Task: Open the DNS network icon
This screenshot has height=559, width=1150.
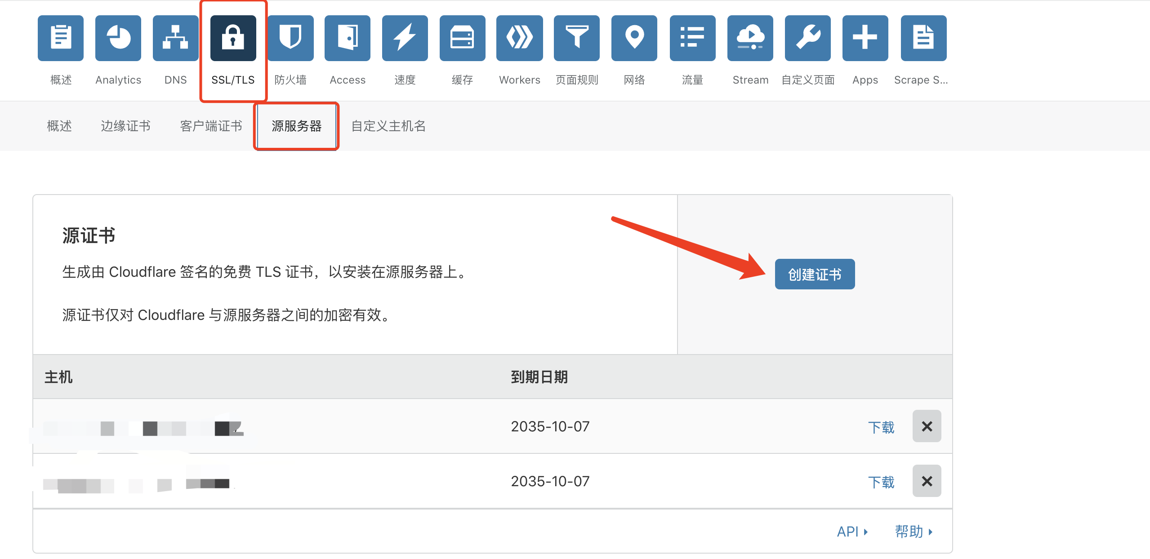Action: pos(175,38)
